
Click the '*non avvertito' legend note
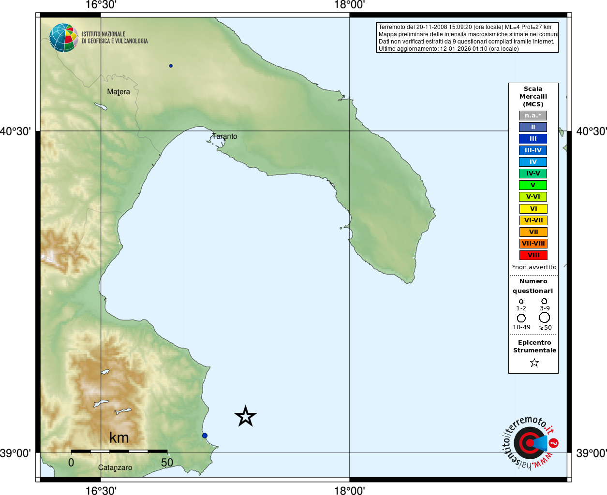pos(534,267)
